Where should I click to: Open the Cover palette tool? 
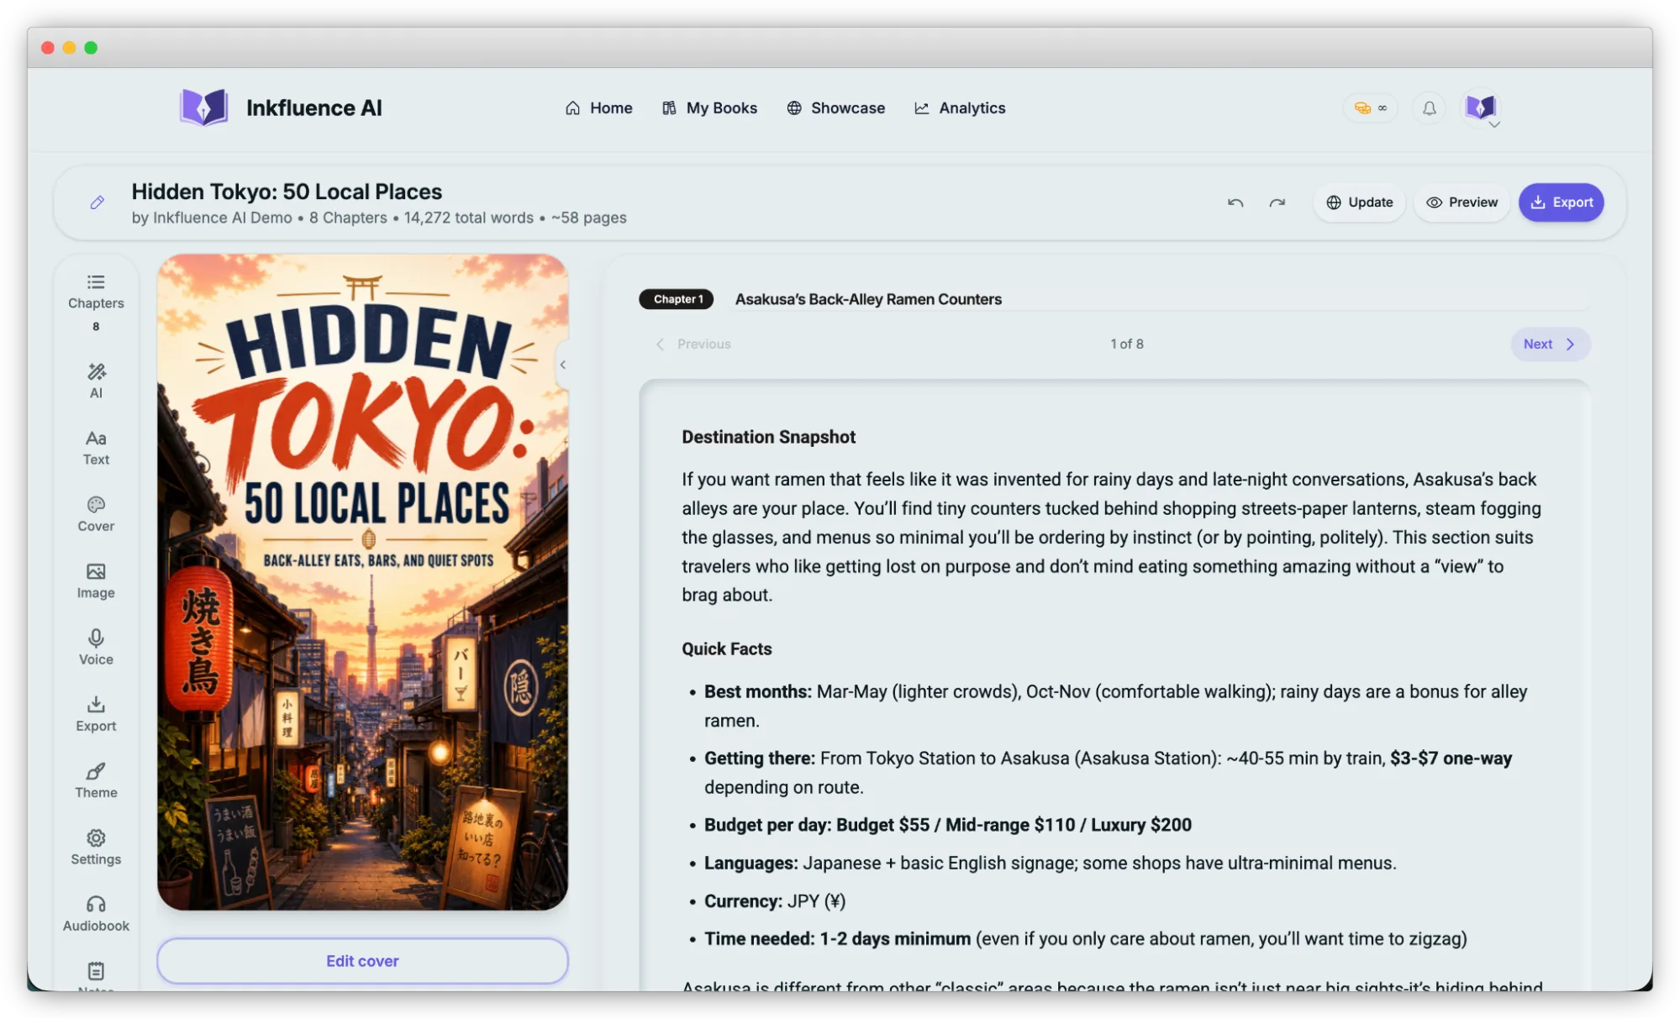[96, 514]
